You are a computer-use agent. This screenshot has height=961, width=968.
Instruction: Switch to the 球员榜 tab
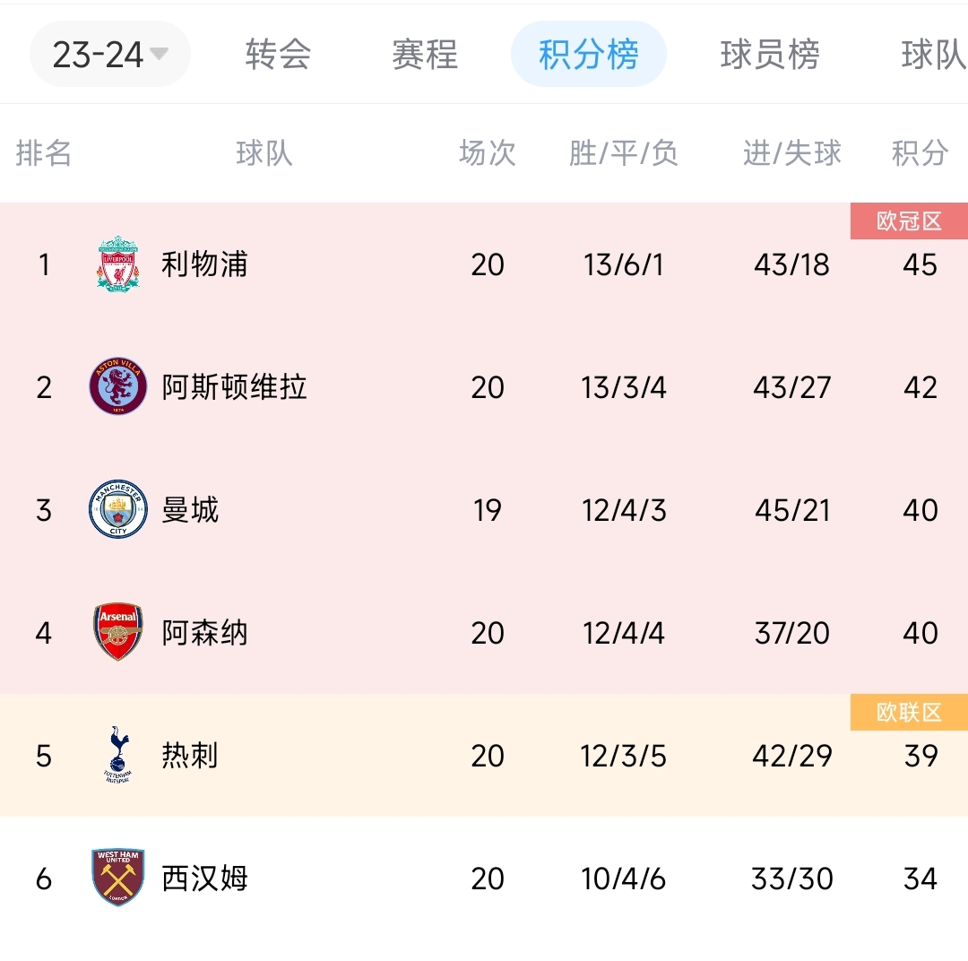pyautogui.click(x=770, y=55)
